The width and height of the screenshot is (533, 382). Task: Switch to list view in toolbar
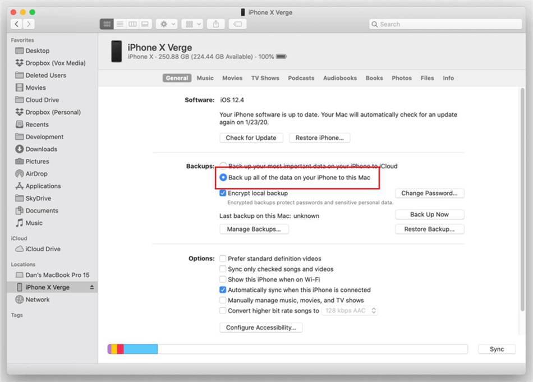[x=120, y=24]
